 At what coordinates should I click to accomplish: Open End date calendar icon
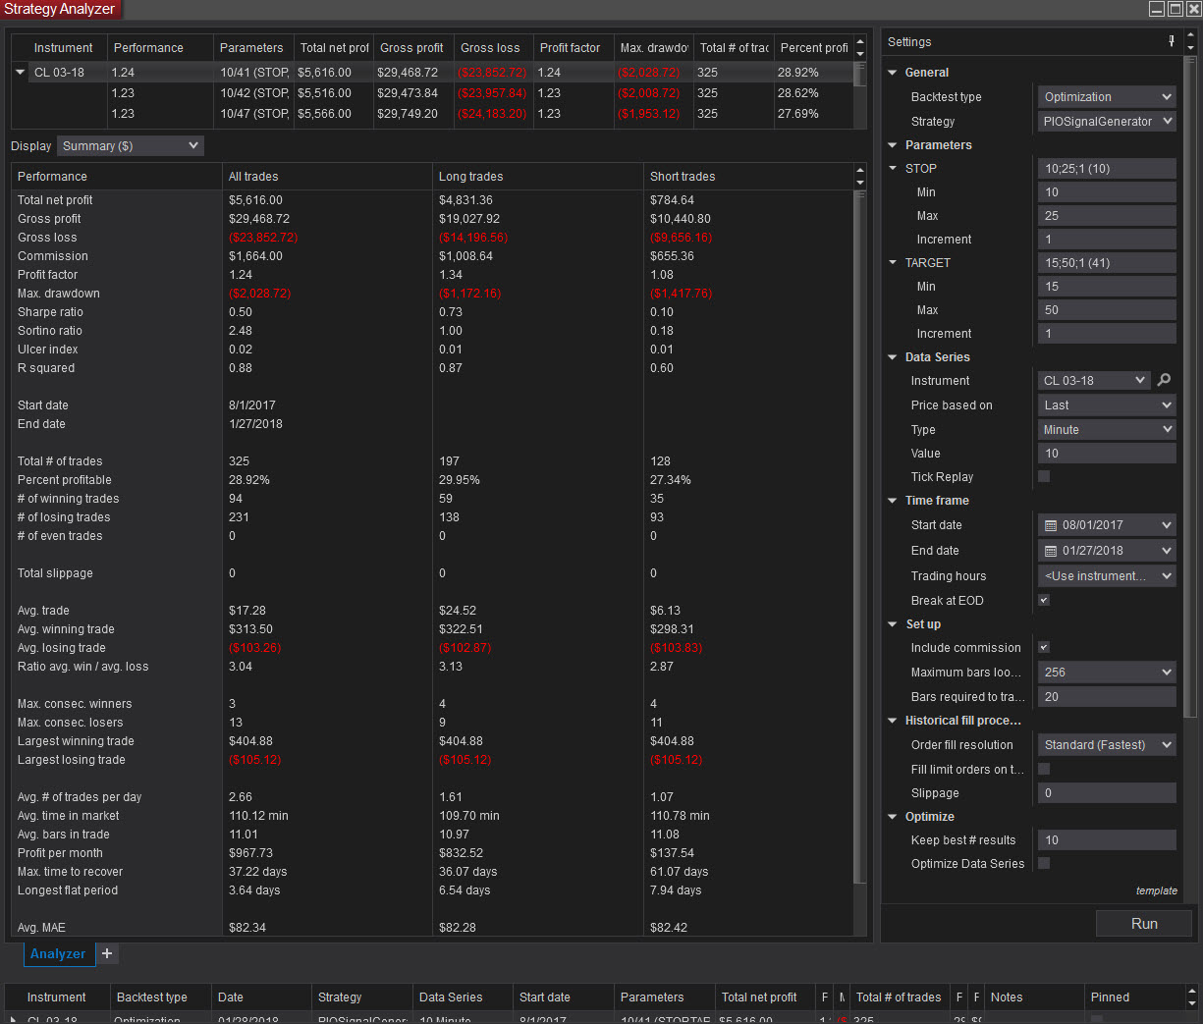1051,551
